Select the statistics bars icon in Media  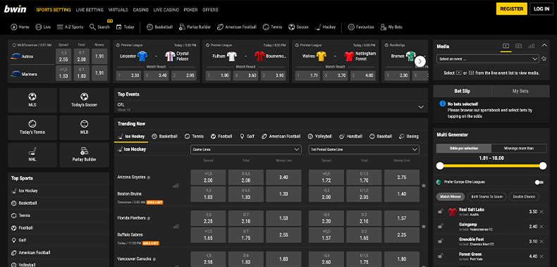pos(532,46)
